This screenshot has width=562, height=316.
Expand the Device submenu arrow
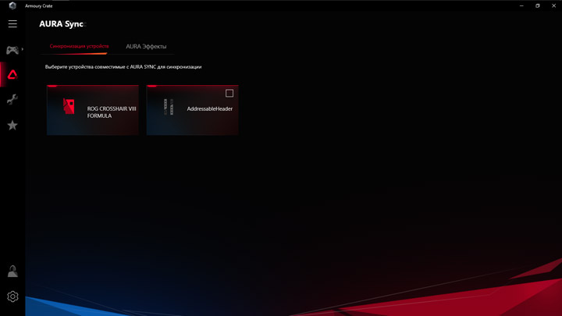(x=22, y=49)
